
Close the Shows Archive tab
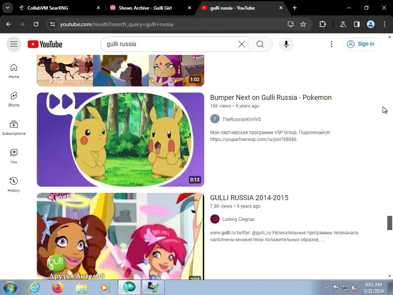[x=190, y=8]
